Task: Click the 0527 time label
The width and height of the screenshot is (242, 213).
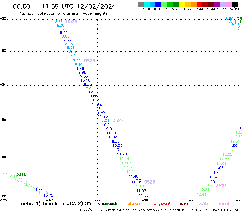Action: pyautogui.click(x=118, y=120)
